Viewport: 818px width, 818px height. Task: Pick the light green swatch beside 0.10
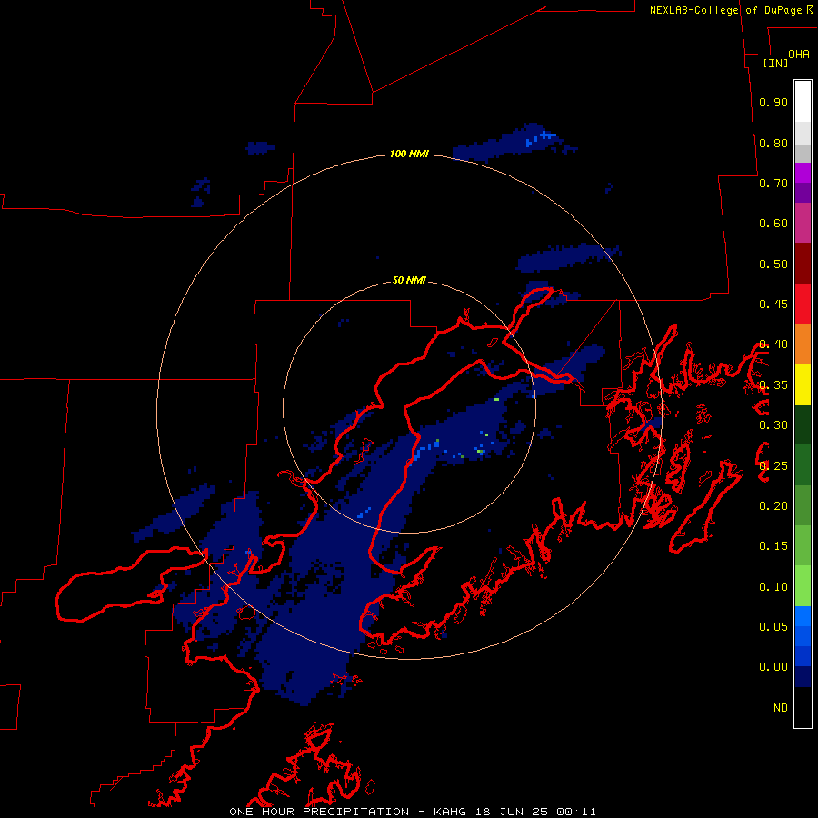click(x=803, y=586)
